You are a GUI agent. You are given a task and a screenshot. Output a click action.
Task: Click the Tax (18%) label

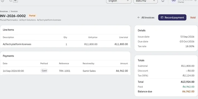coord(143,76)
